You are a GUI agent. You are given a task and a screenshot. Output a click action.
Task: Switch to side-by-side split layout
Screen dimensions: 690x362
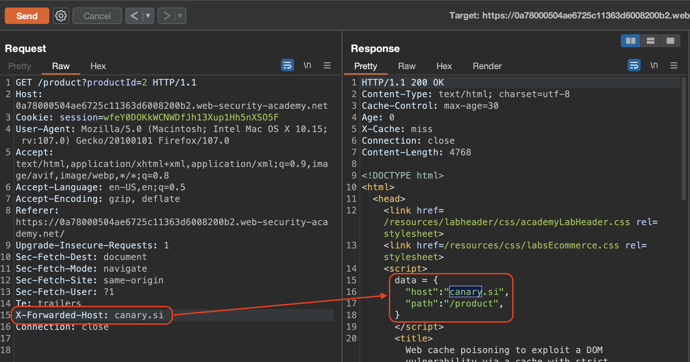[x=630, y=41]
